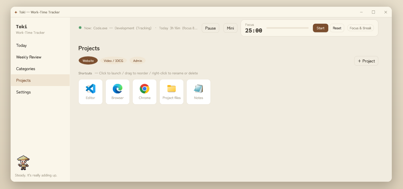Click the Now: Code.exe tracking status text
The width and height of the screenshot is (403, 189).
[118, 28]
